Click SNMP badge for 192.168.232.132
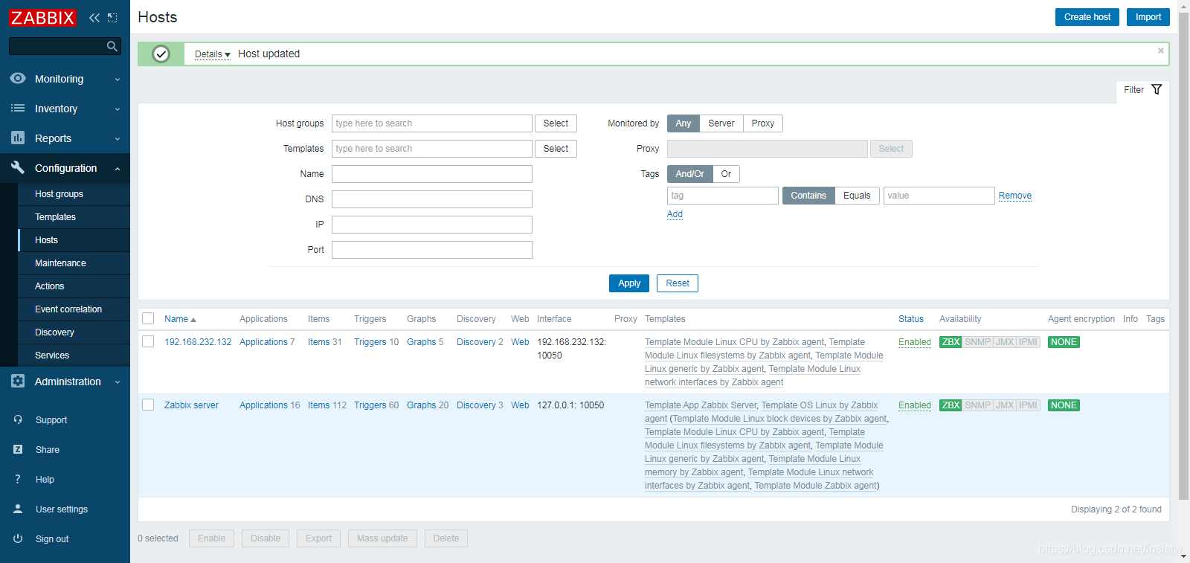Viewport: 1190px width, 563px height. click(x=977, y=342)
